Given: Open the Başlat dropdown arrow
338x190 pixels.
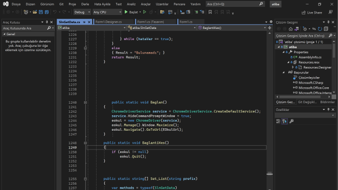Looking at the screenshot, I should [x=140, y=12].
